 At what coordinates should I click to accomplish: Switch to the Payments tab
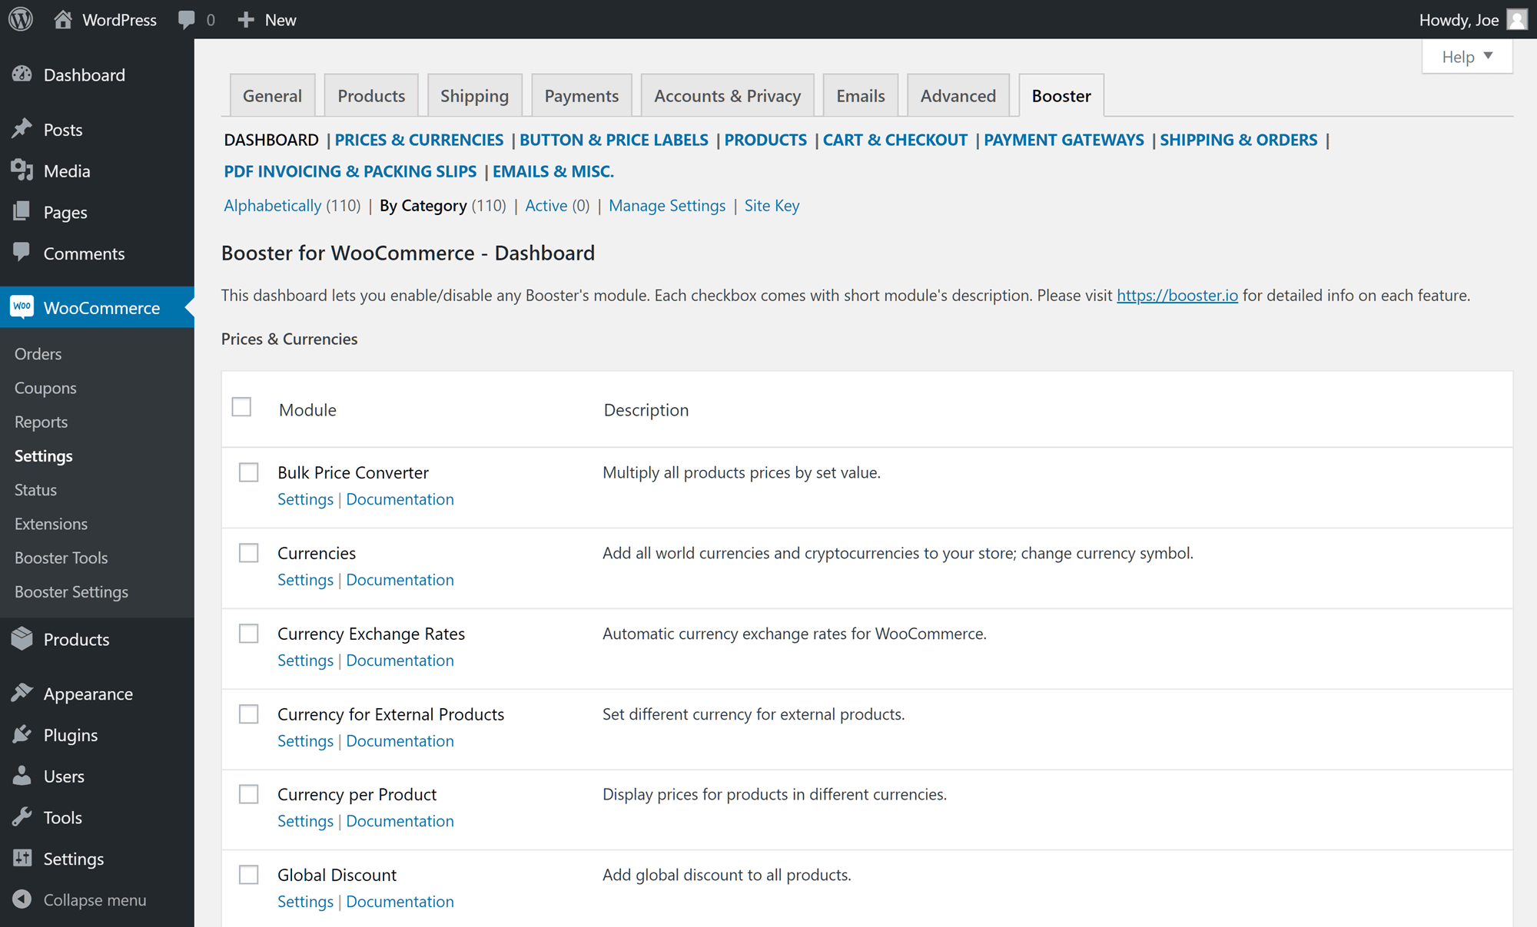coord(582,95)
